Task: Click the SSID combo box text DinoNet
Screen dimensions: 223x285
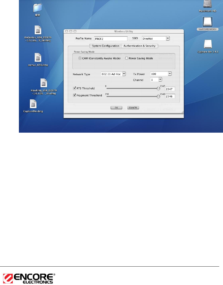Action: [154, 39]
